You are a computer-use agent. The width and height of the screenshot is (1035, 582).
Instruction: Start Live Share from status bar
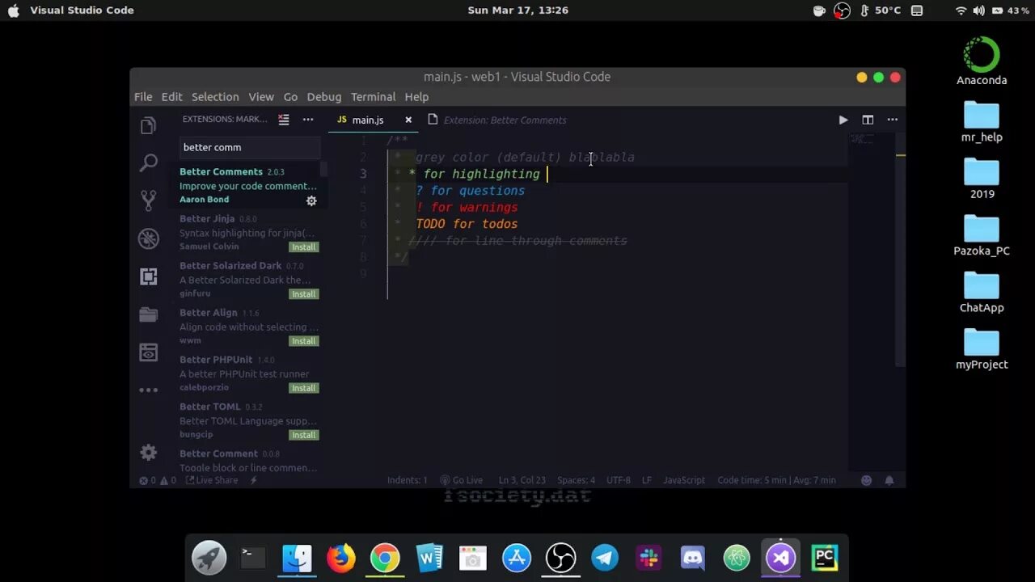coord(212,480)
